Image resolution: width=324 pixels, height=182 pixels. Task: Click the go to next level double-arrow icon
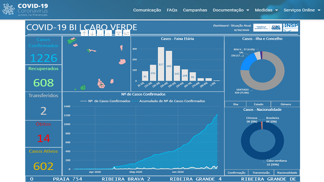pos(100,33)
